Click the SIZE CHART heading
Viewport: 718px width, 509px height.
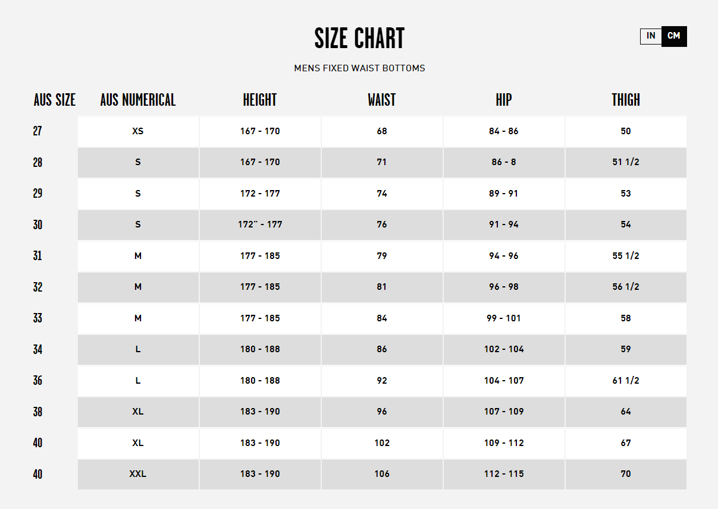tap(359, 39)
